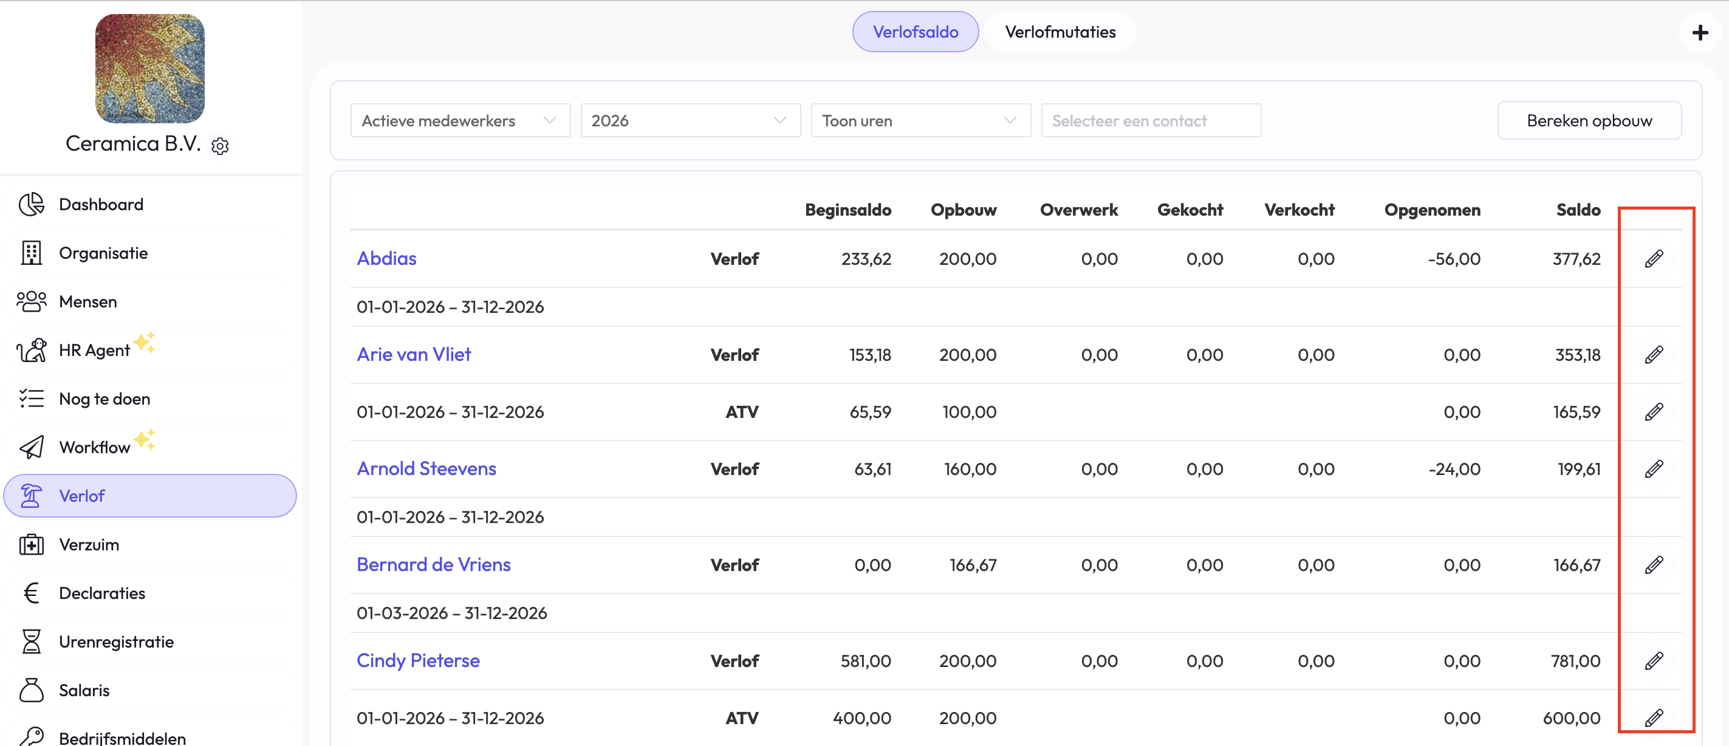Viewport: 1729px width, 746px height.
Task: Click the Ceramica B.V. company logo
Action: pos(149,69)
